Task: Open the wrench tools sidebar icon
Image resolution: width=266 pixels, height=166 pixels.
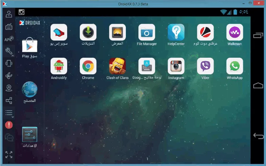Action: (9, 51)
